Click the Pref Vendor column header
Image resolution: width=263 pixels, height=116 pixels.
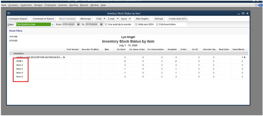[x=73, y=50]
